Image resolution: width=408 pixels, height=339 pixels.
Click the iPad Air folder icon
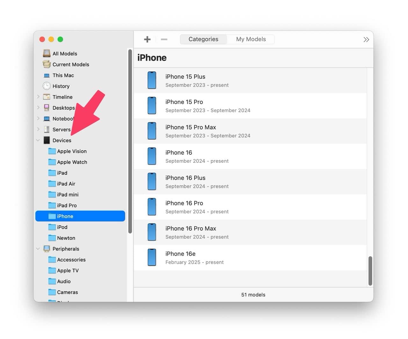point(52,183)
